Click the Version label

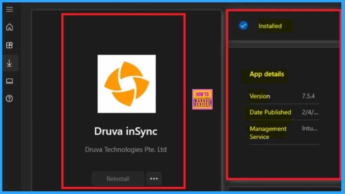tap(260, 96)
